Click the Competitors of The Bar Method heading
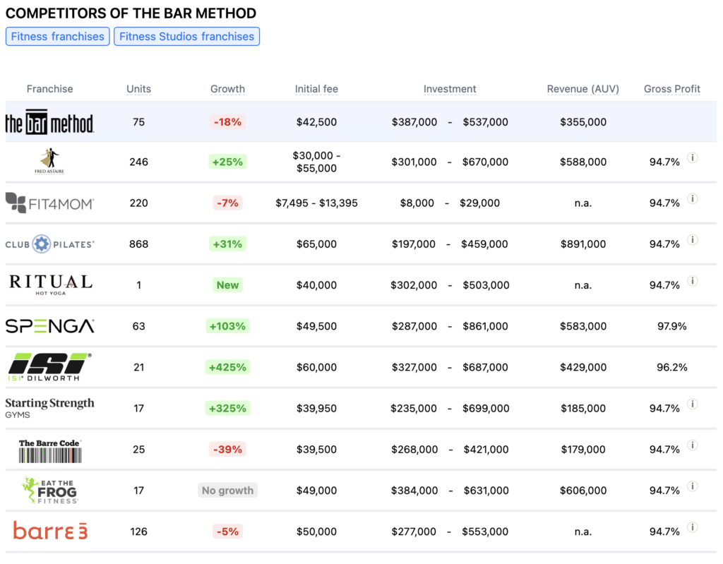The width and height of the screenshot is (723, 564). [131, 13]
